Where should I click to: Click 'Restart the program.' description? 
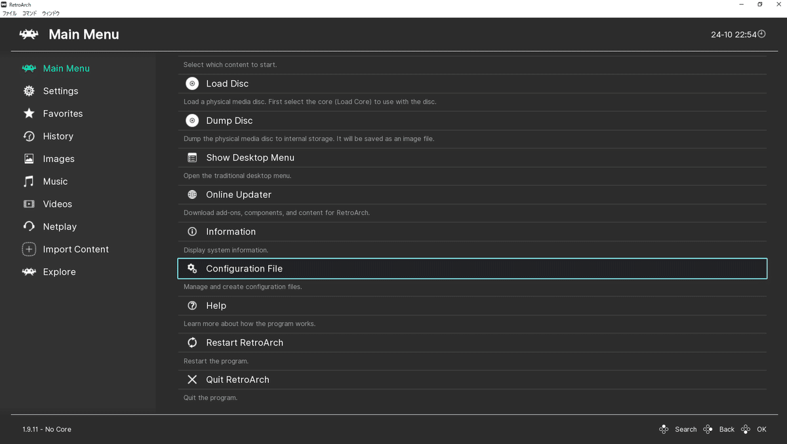coord(216,361)
